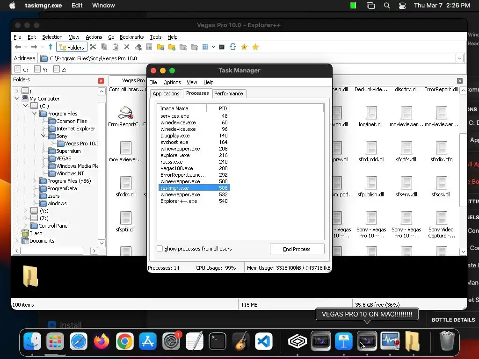Collapse the Program Files tree node
The image size is (479, 359).
tap(35, 113)
